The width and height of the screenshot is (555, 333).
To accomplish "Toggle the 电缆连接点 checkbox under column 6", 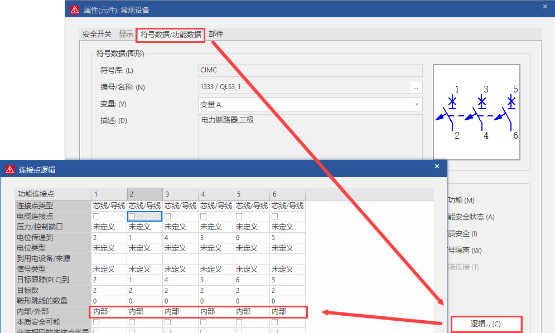I will pos(274,216).
